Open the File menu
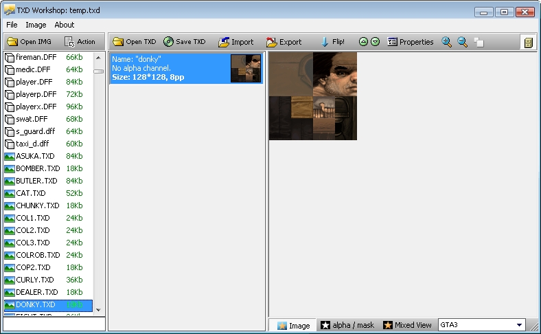Screen dimensions: 541x334 pos(12,25)
